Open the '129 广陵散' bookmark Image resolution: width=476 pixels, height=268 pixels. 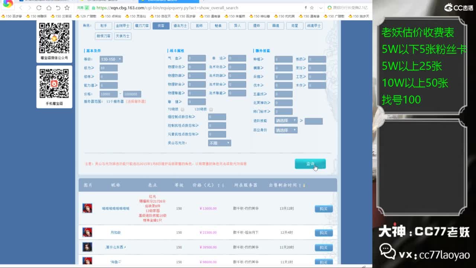(86, 16)
